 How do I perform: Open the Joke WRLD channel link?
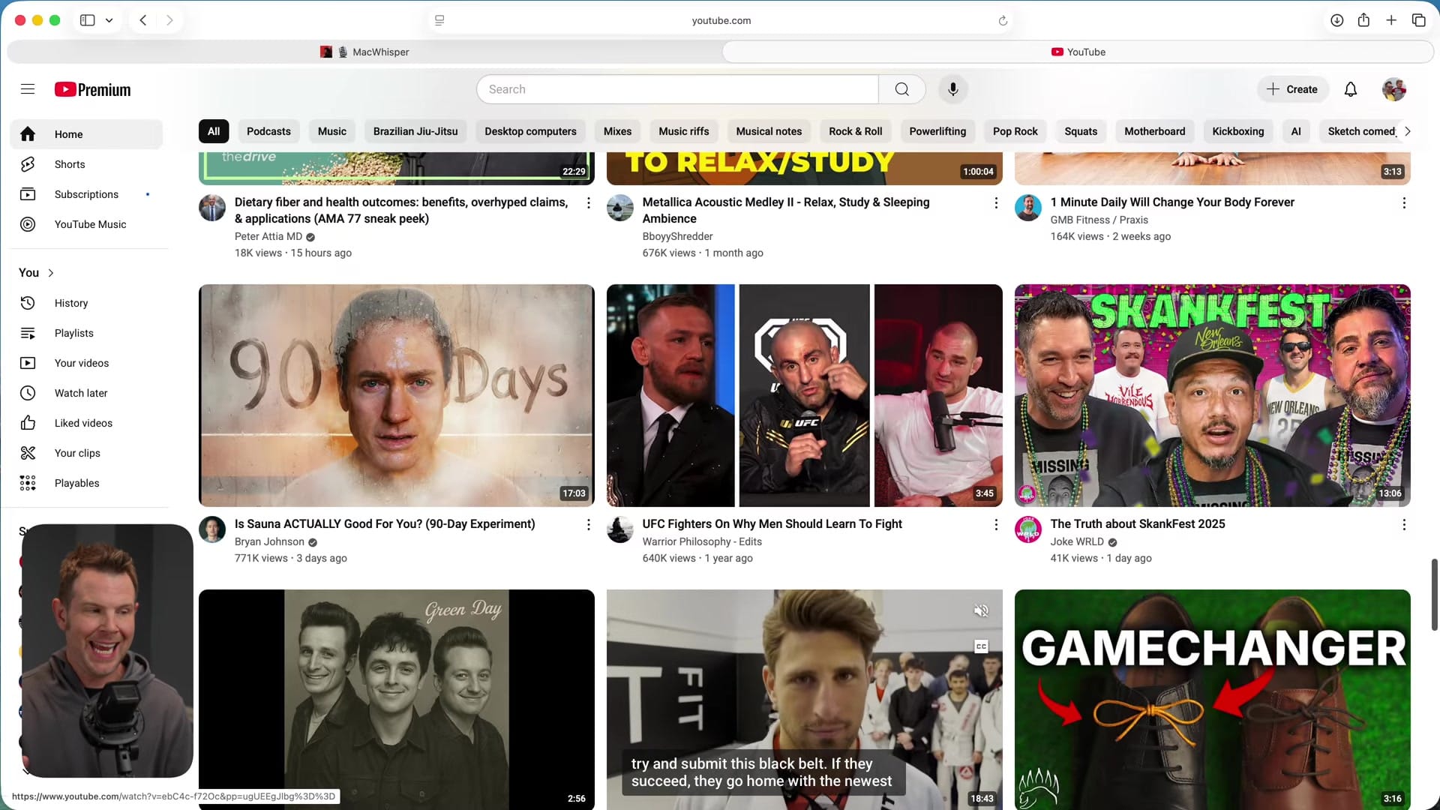point(1077,541)
